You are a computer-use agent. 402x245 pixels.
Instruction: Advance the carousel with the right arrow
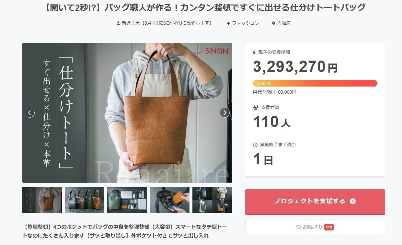[x=224, y=113]
